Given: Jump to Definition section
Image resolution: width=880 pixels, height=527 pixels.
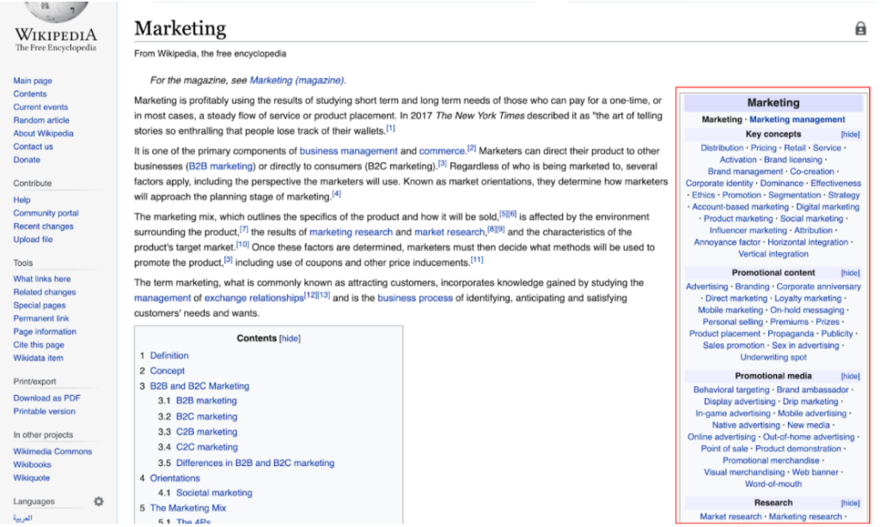Looking at the screenshot, I should (169, 355).
